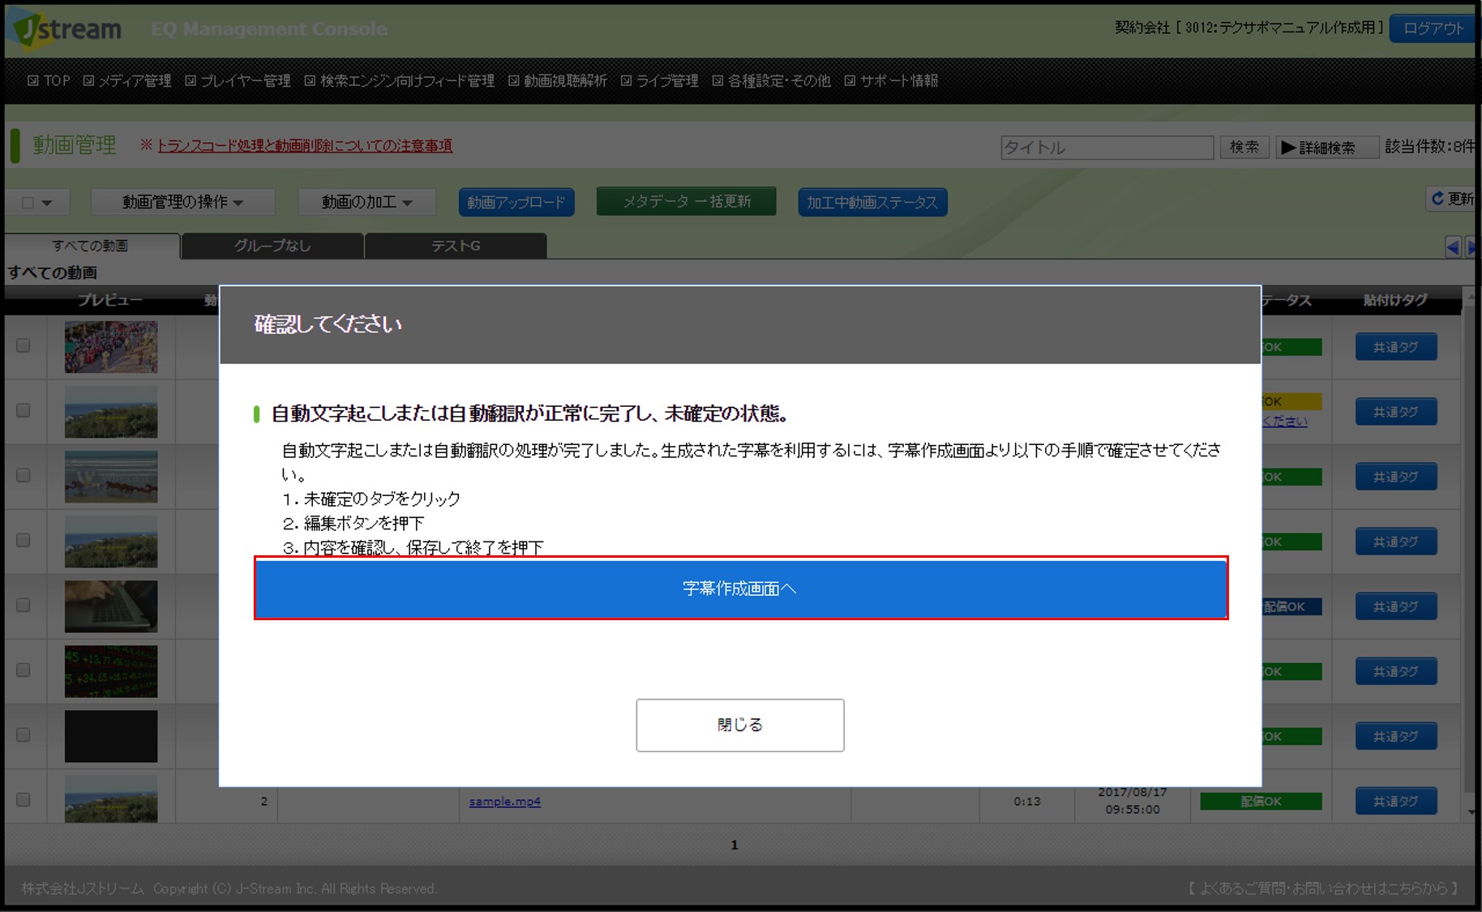Open the サポート情報 menu

(891, 80)
